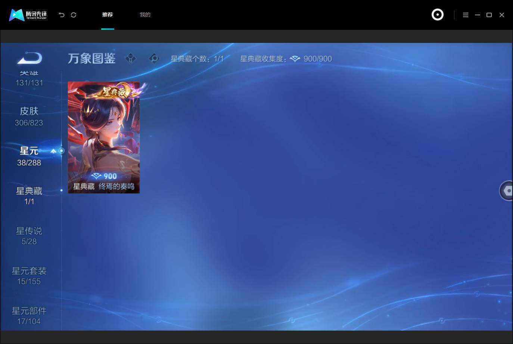Click the Tencent Pioneer logo
The width and height of the screenshot is (513, 344).
point(28,15)
